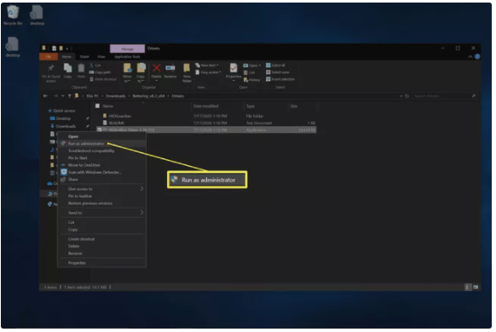Navigate to This PC in the address breadcrumb
496x332 pixels.
[x=92, y=96]
